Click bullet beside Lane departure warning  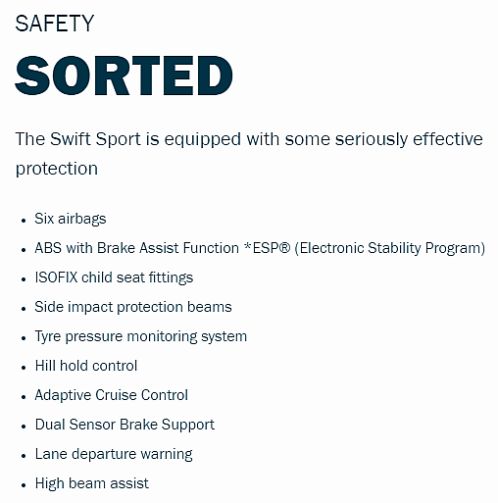[x=24, y=456]
